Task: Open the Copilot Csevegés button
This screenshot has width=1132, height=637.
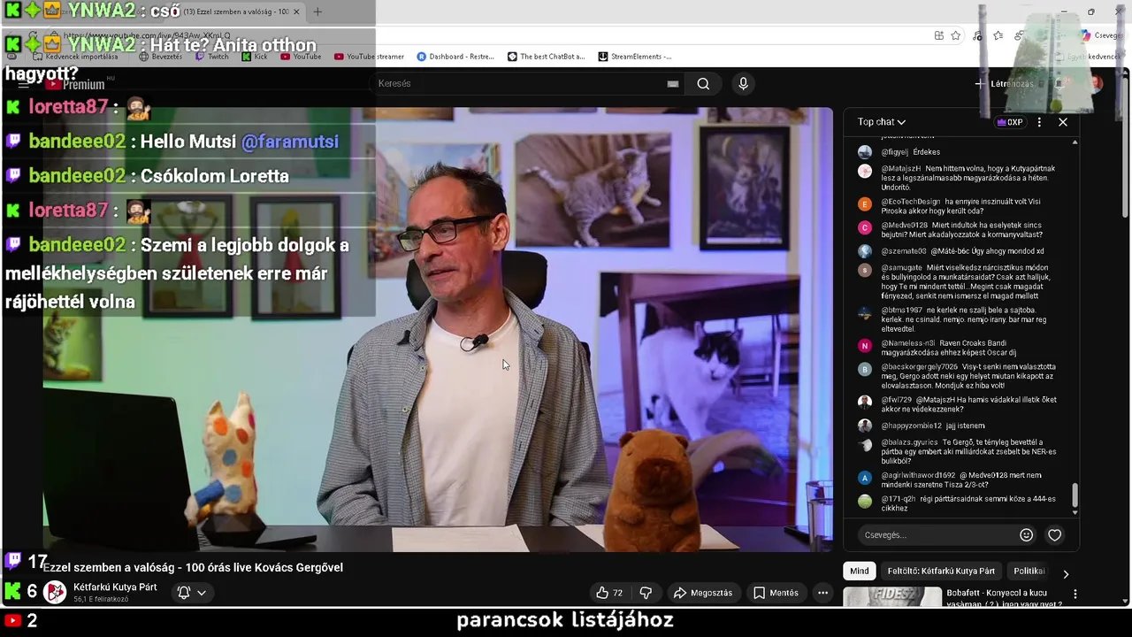Action: click(1103, 35)
